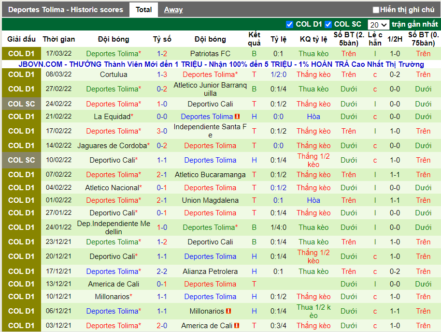Click the Hòa handicap result on 01/02/22
This screenshot has width=441, height=332.
(x=313, y=200)
